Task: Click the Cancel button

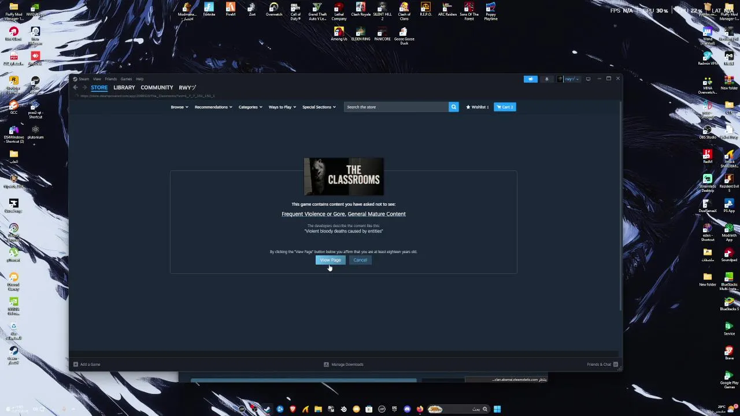Action: (360, 260)
